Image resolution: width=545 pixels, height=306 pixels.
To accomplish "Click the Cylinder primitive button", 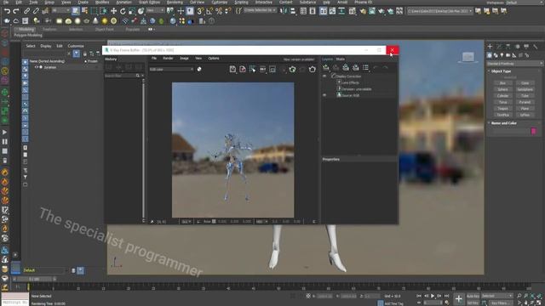I will 502,96.
